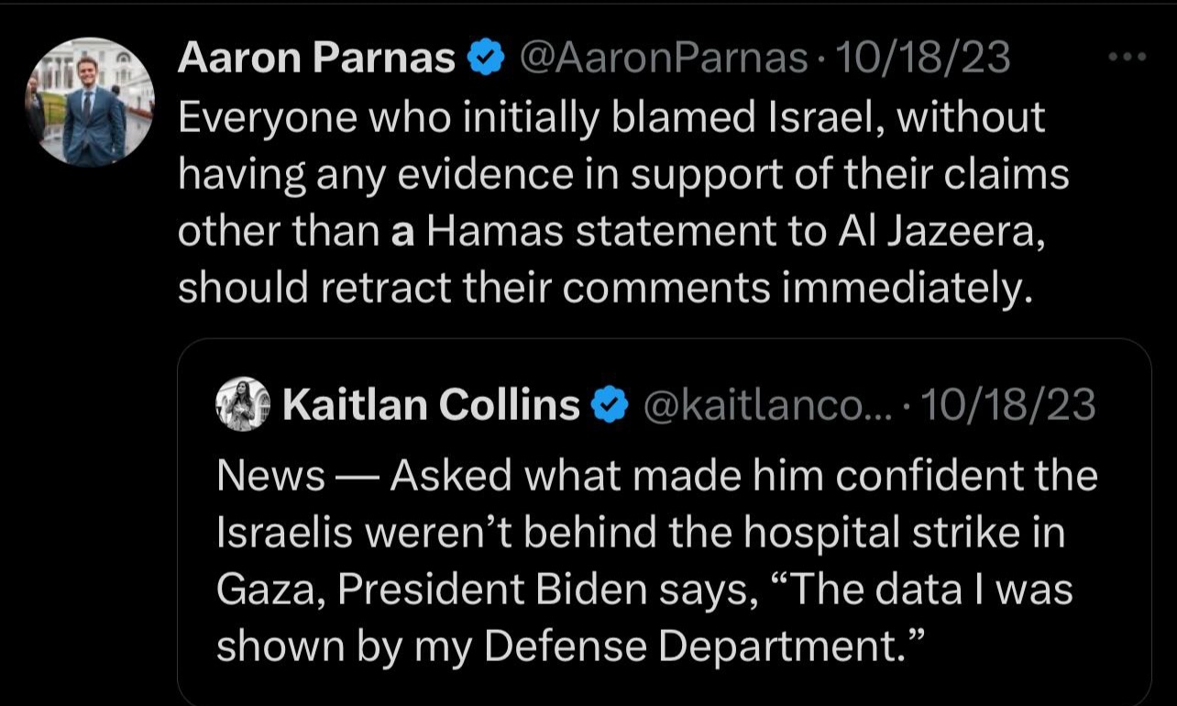Open the @kaitlanco... handle
The height and width of the screenshot is (706, 1177).
click(x=774, y=404)
